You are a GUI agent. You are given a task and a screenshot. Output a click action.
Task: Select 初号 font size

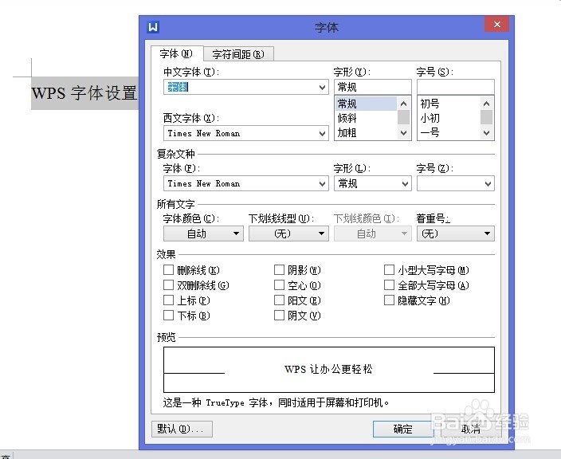[x=449, y=104]
